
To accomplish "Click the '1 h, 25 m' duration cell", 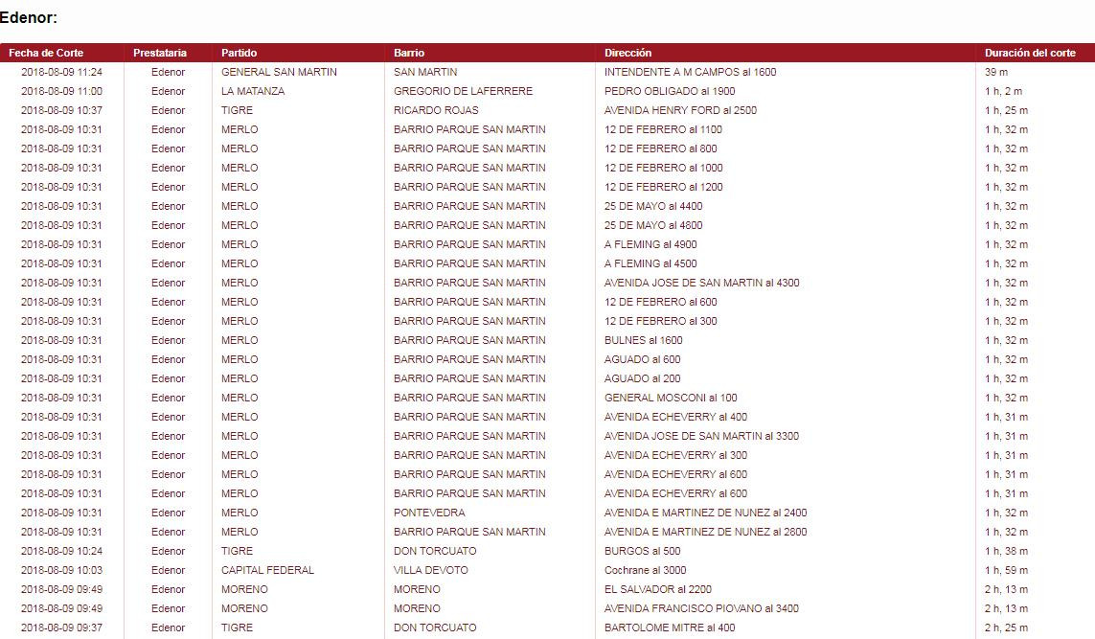I will point(1006,110).
